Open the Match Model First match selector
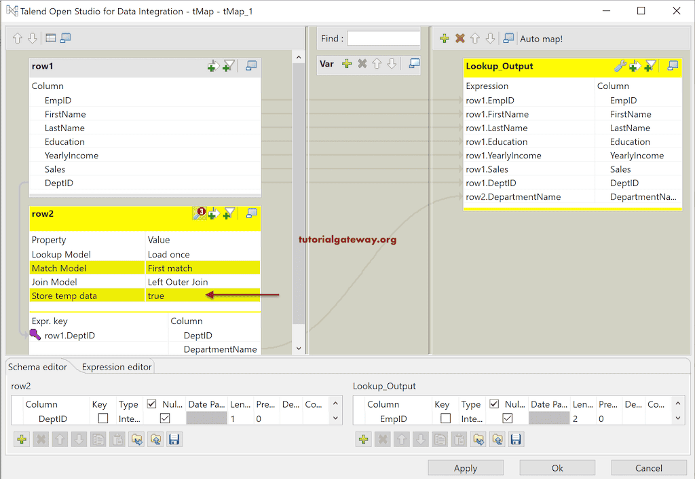 (x=176, y=267)
